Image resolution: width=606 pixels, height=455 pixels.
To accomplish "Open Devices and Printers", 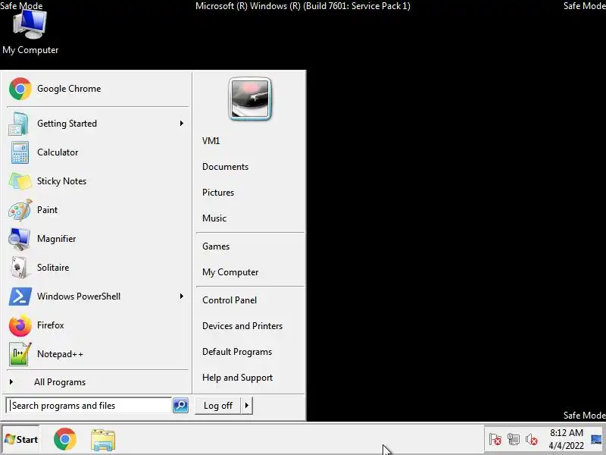I will (242, 326).
